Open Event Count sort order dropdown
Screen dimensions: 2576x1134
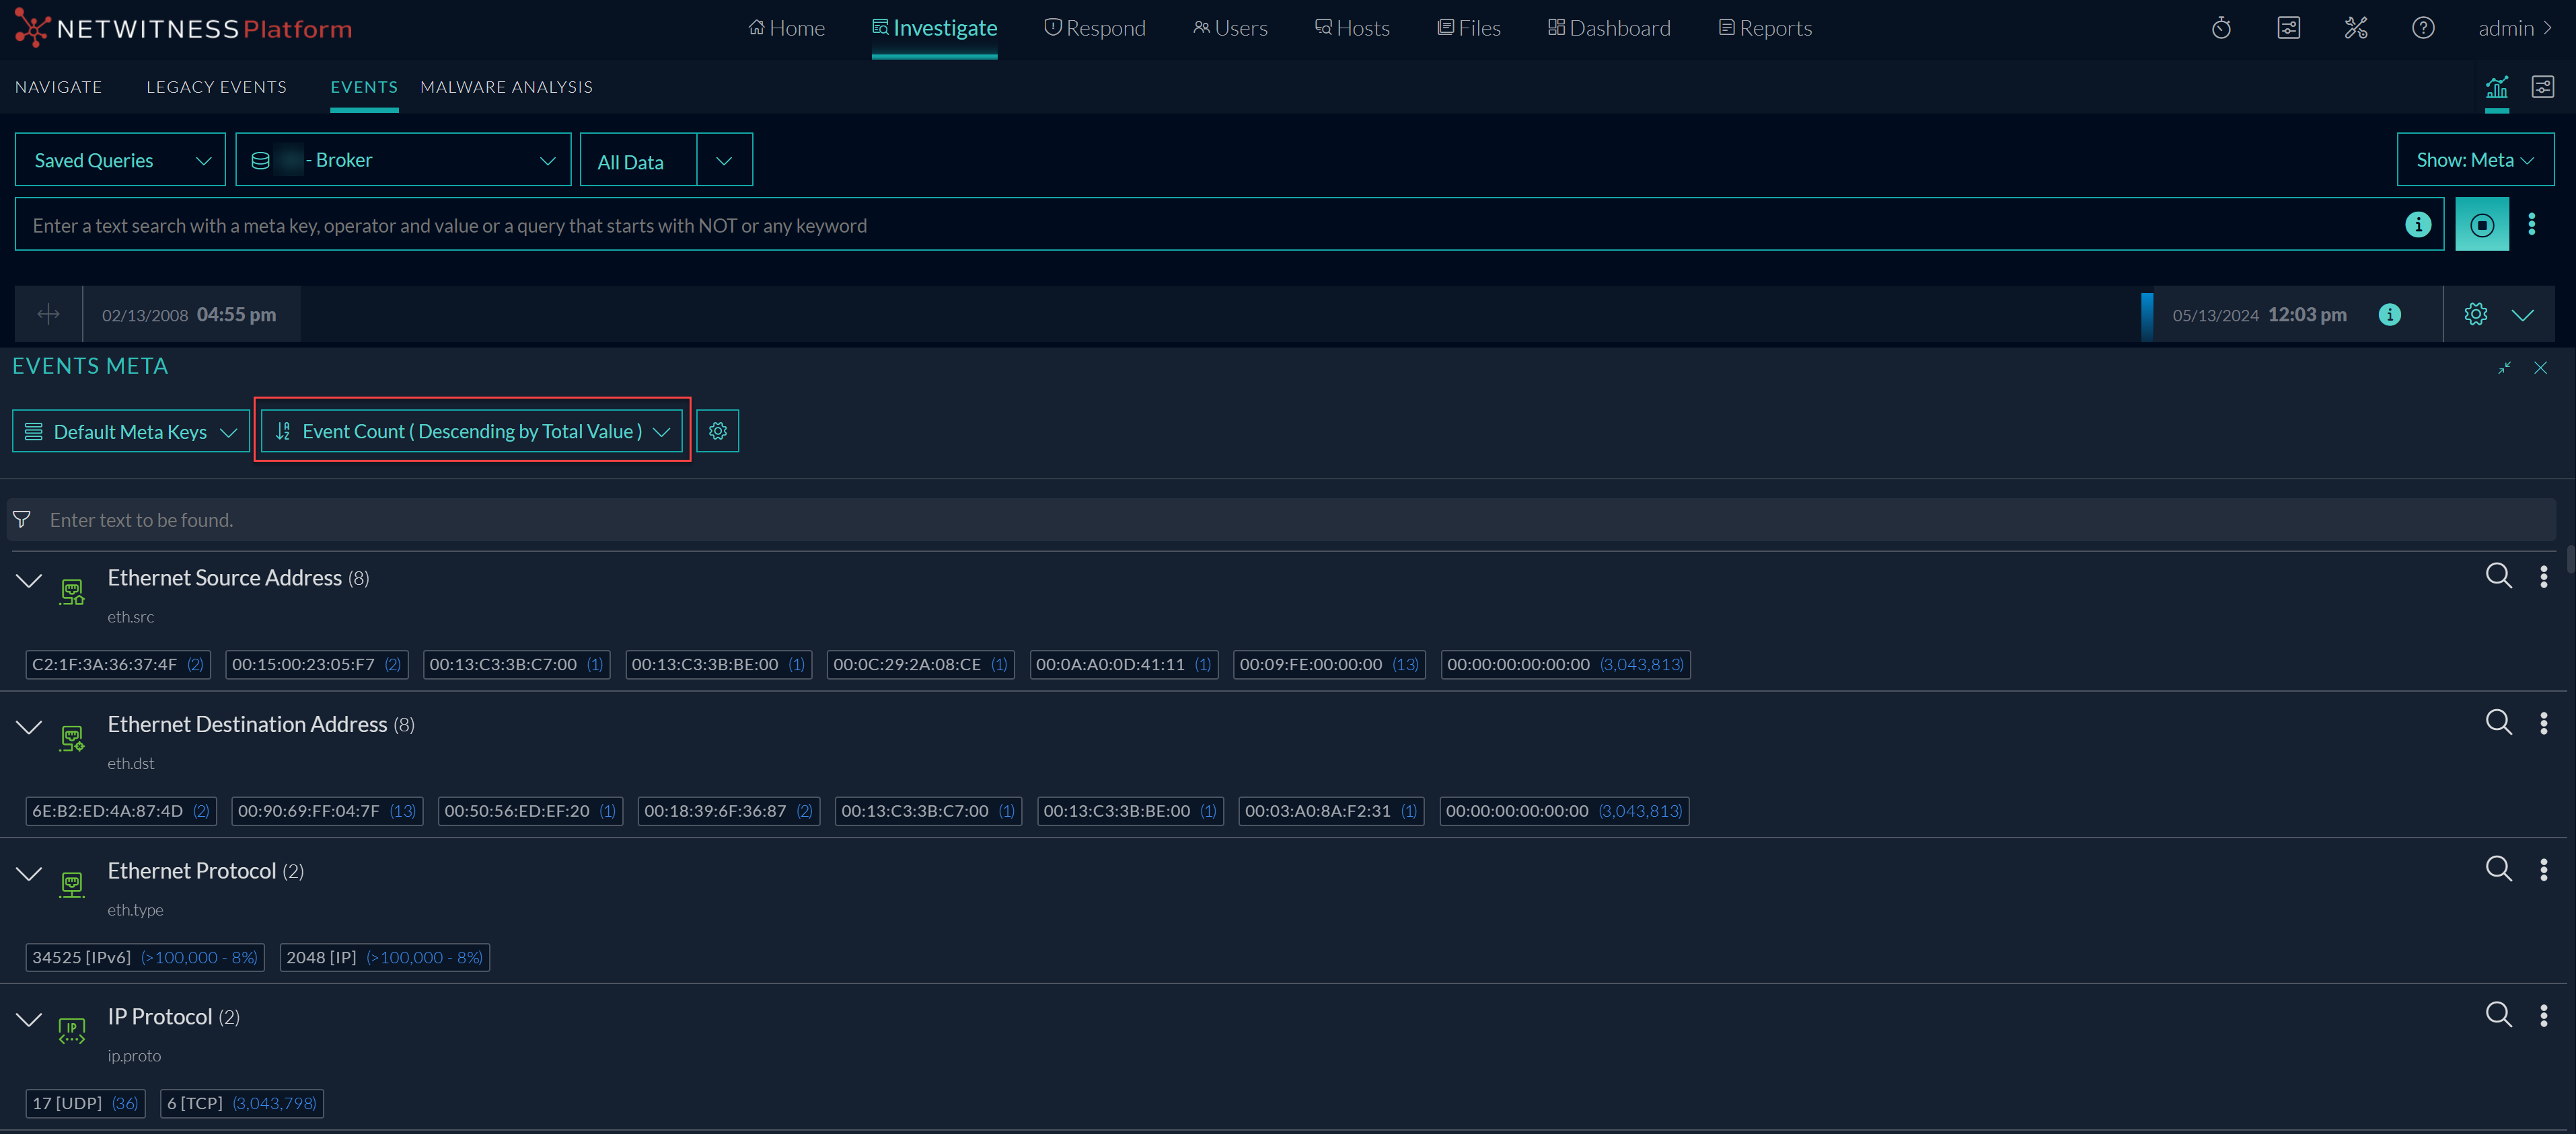472,432
